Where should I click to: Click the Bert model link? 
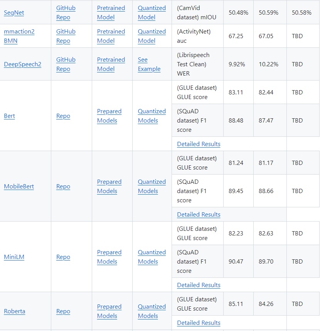click(9, 116)
